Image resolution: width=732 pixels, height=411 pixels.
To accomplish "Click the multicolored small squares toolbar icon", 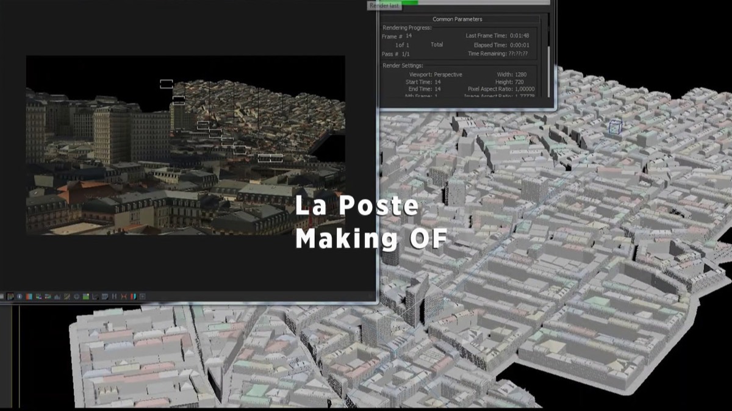I will click(39, 296).
